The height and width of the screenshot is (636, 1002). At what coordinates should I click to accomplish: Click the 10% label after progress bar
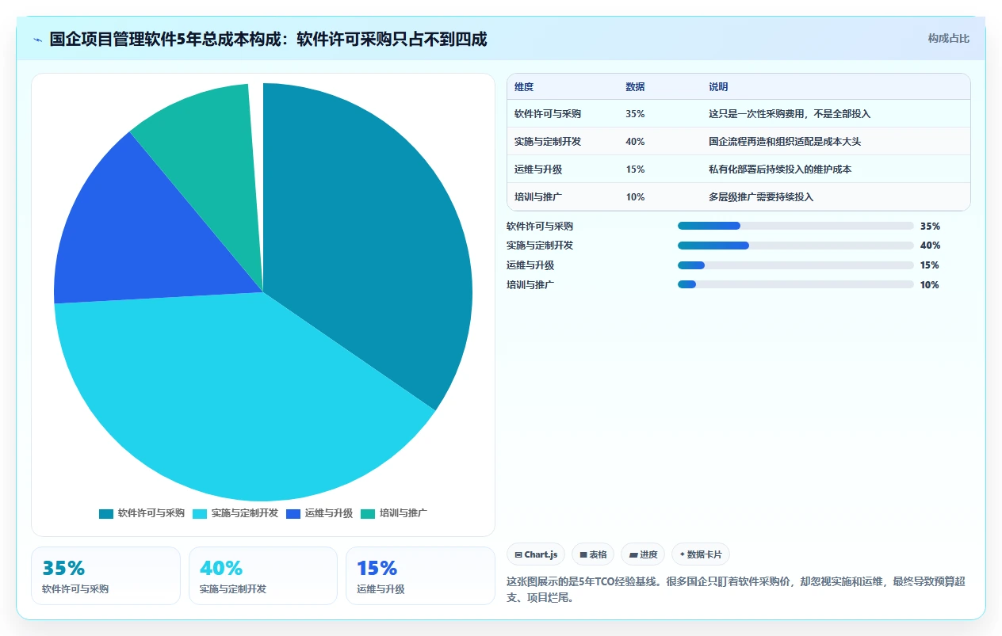point(930,284)
